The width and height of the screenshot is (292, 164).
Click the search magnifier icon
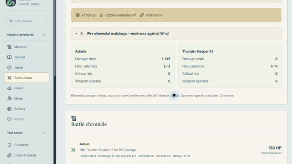coord(11,21)
